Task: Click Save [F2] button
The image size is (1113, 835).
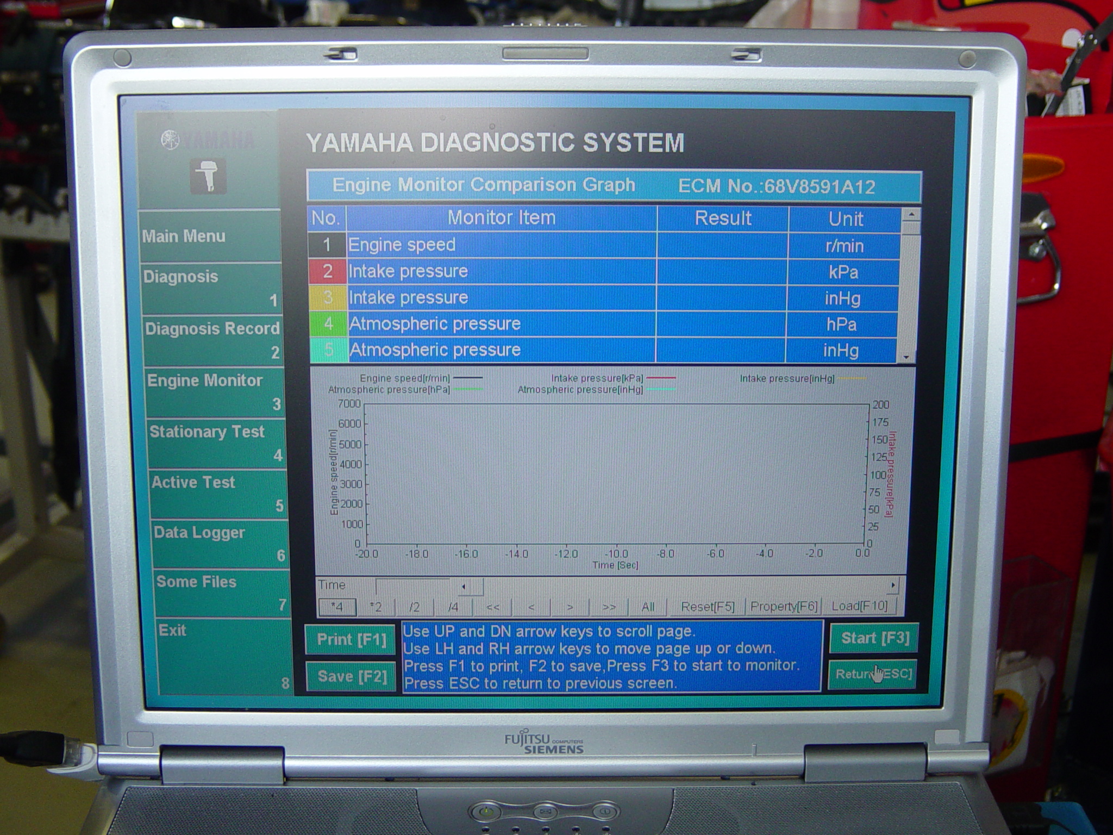Action: [x=352, y=676]
